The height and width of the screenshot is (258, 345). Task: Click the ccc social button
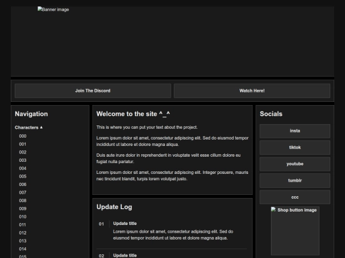[295, 197]
